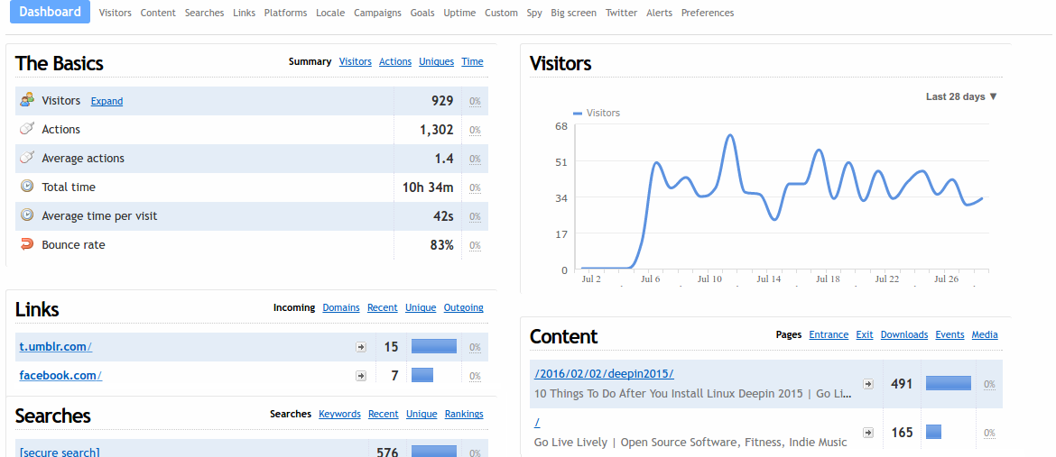Switch to the Uniques tab in The Basics

436,61
